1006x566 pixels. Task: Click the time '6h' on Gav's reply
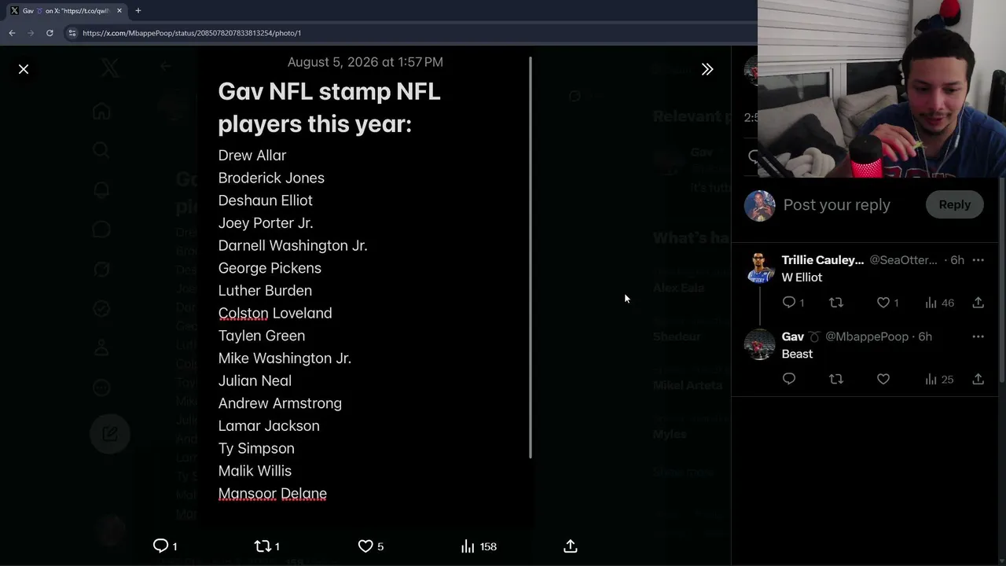(x=925, y=336)
